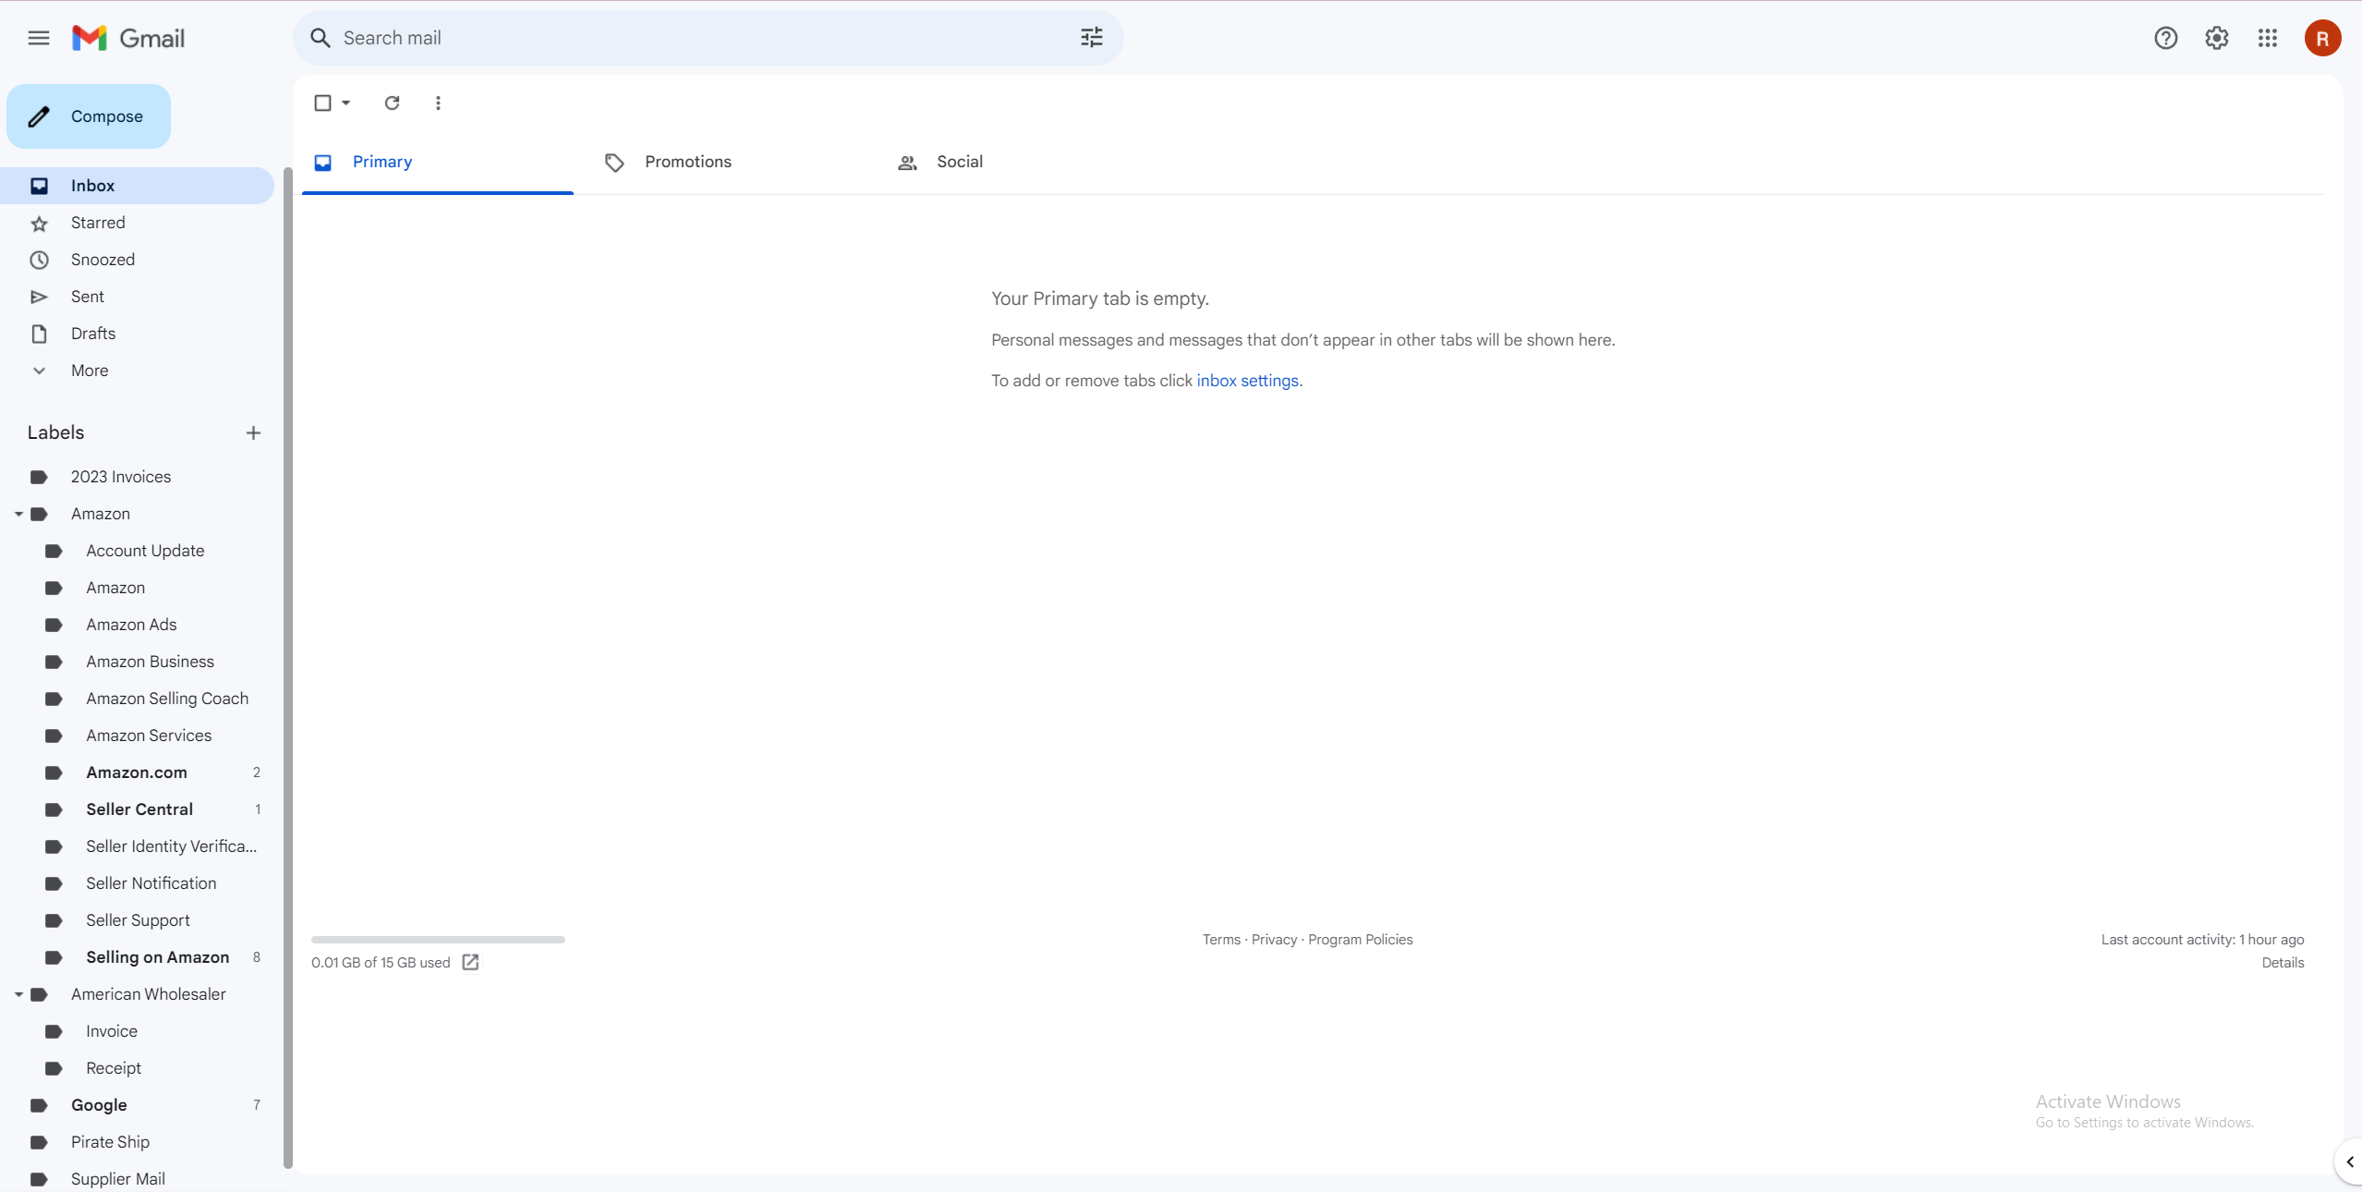Screen dimensions: 2362x1192
Task: Refresh the inbox
Action: click(x=392, y=103)
